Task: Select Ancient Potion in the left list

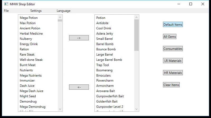Action: click(x=30, y=28)
